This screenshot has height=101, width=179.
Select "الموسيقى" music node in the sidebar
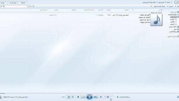(173, 17)
